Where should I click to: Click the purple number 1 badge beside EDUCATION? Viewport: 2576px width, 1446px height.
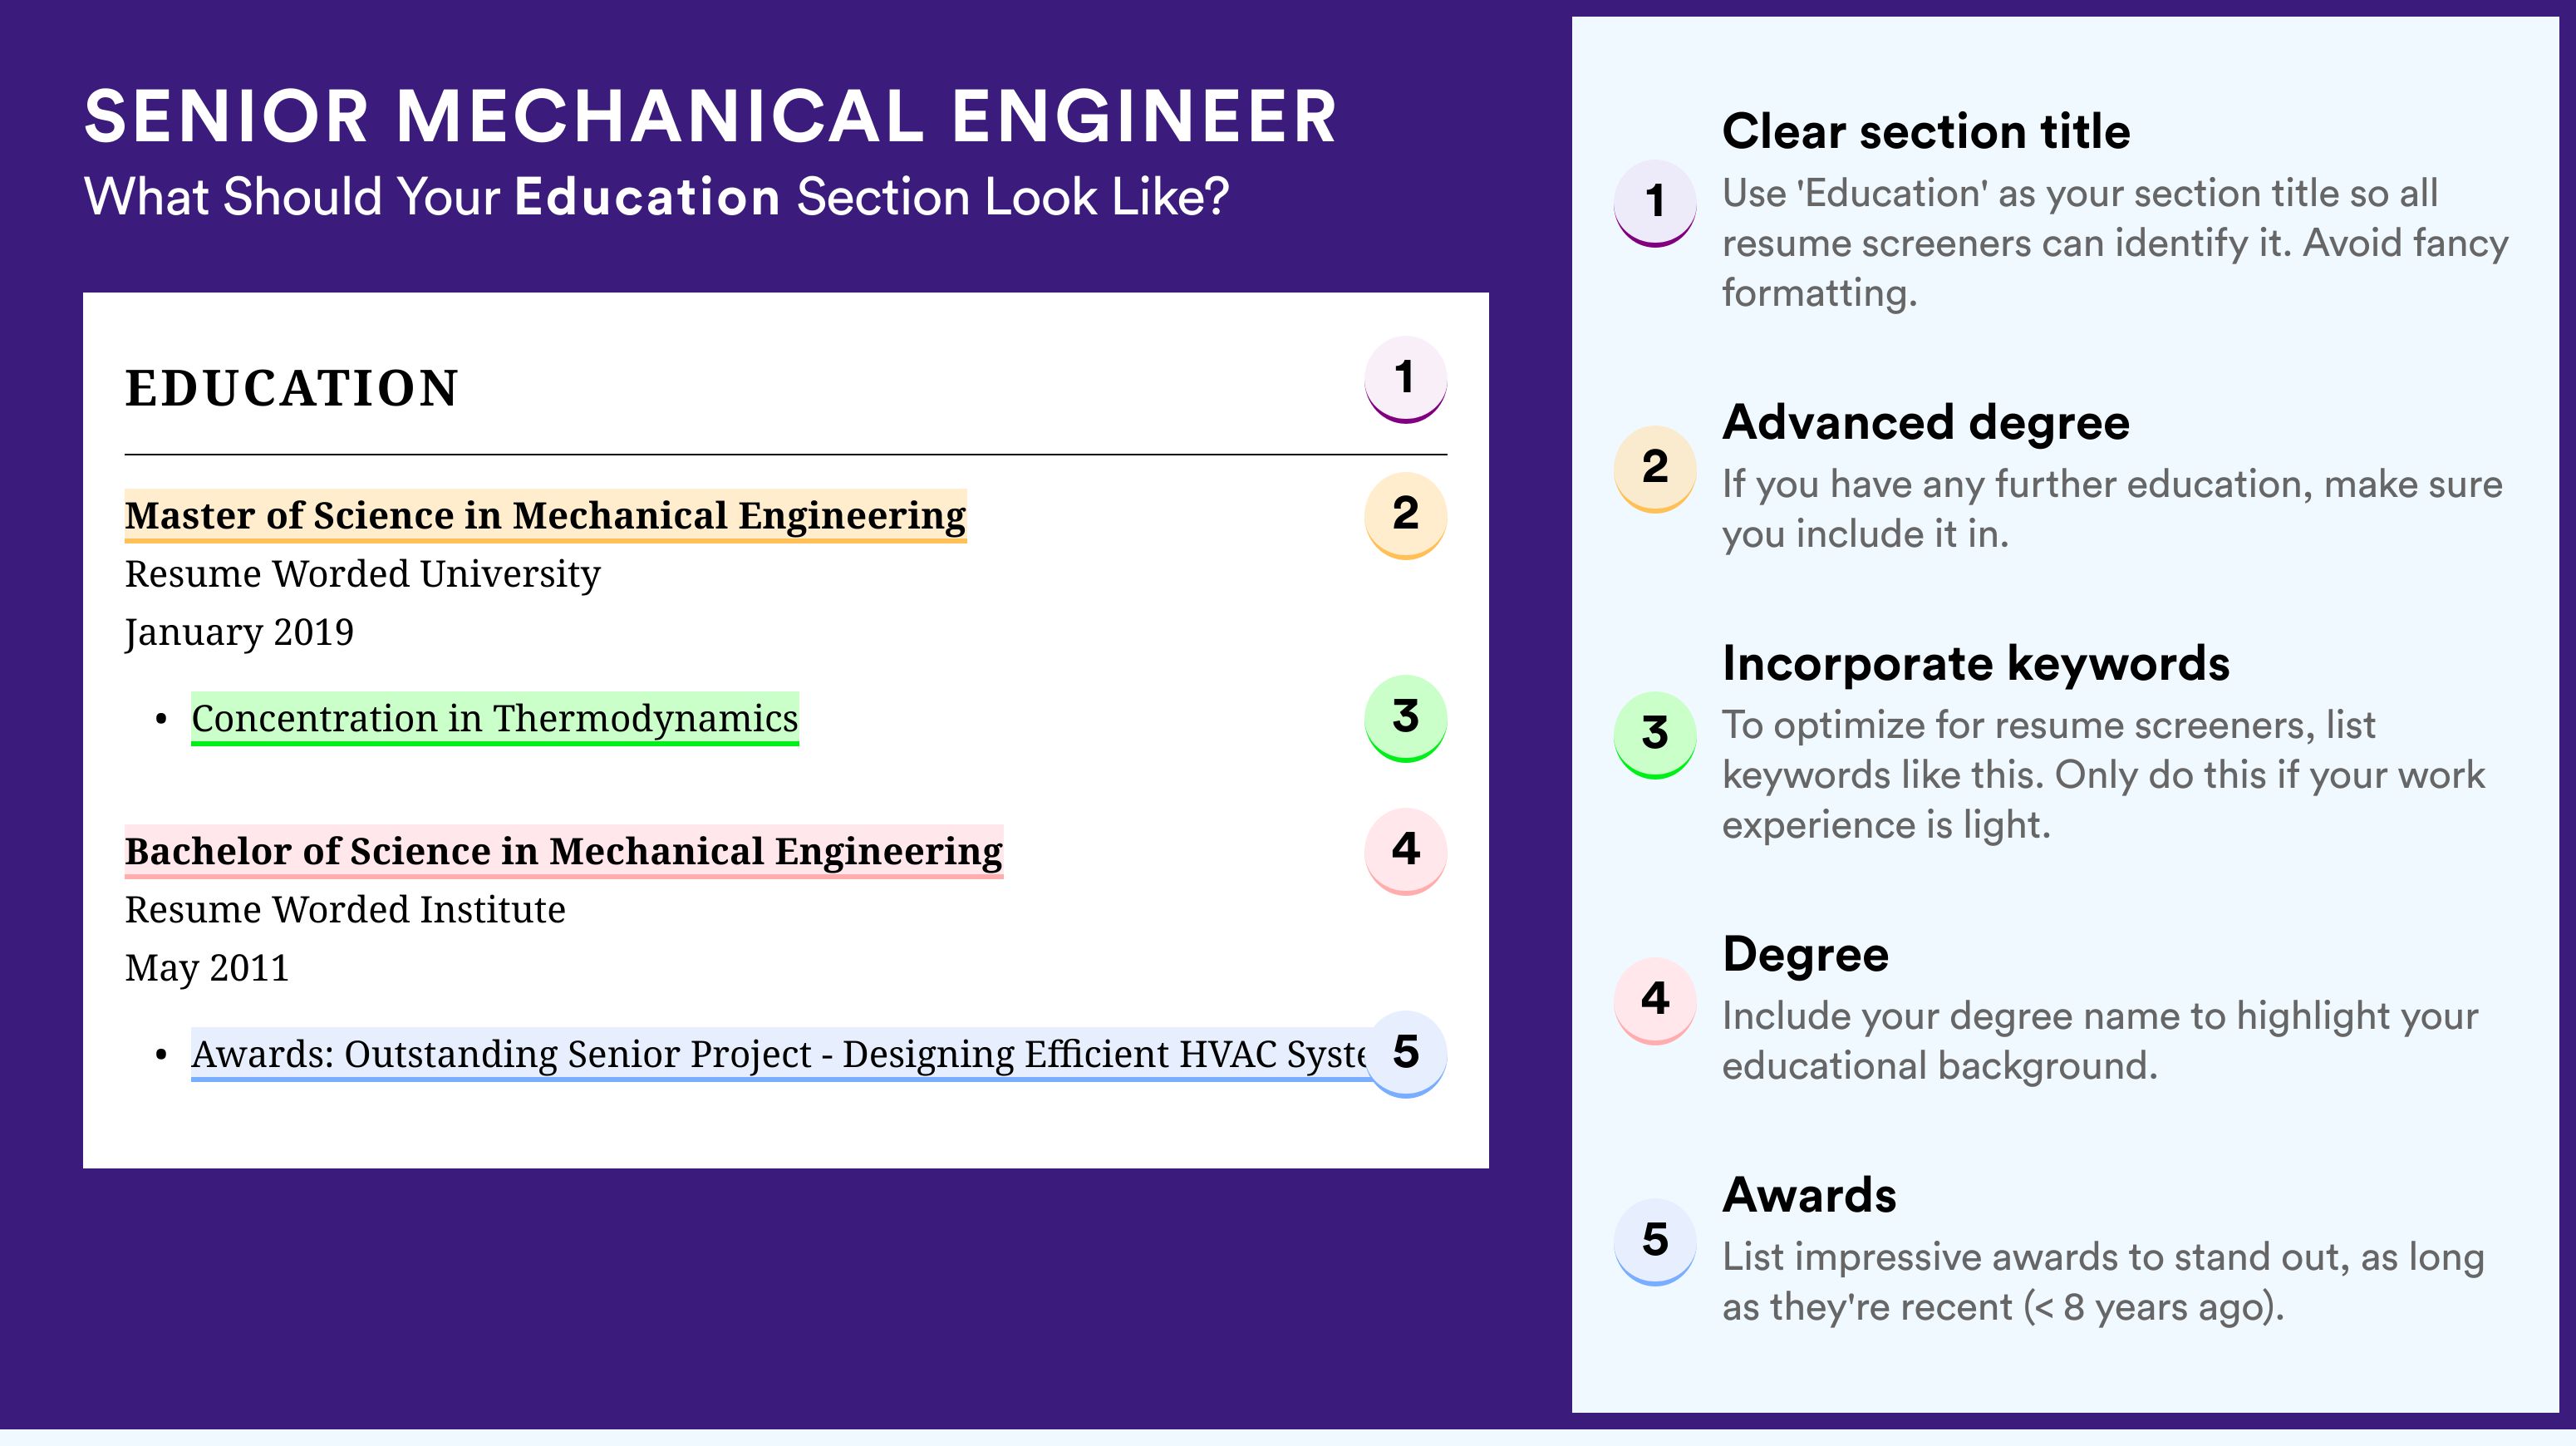1405,379
